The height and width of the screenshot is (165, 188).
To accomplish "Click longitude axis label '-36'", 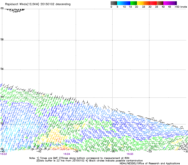I will (113, 151).
